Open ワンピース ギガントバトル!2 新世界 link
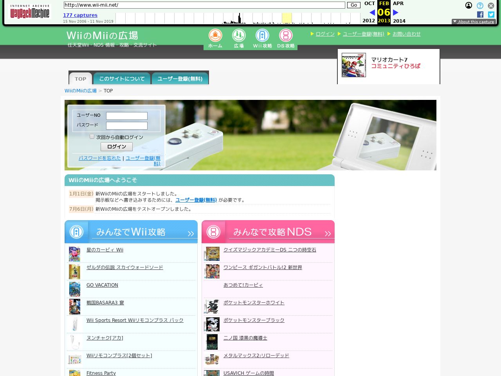The image size is (501, 376). (x=263, y=268)
